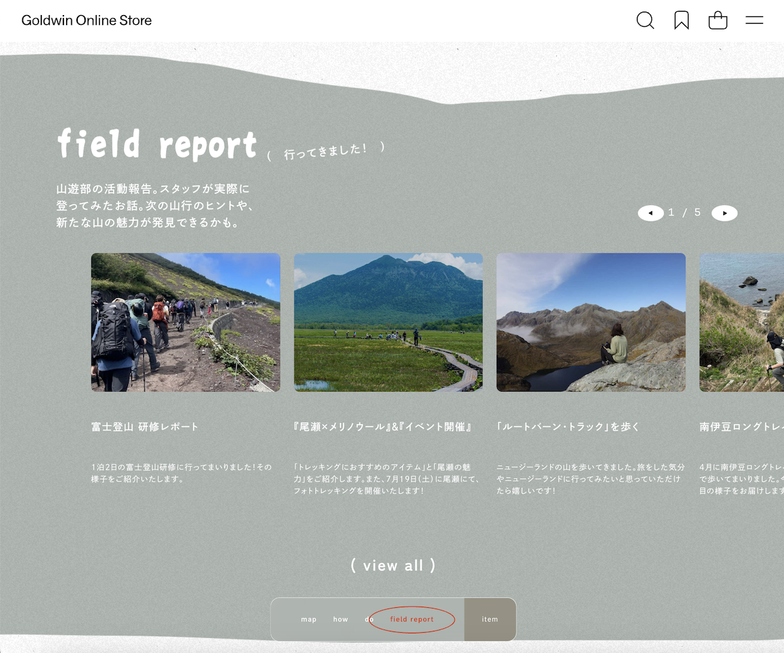Open the search magnifier icon
Viewport: 784px width, 653px height.
tap(645, 20)
